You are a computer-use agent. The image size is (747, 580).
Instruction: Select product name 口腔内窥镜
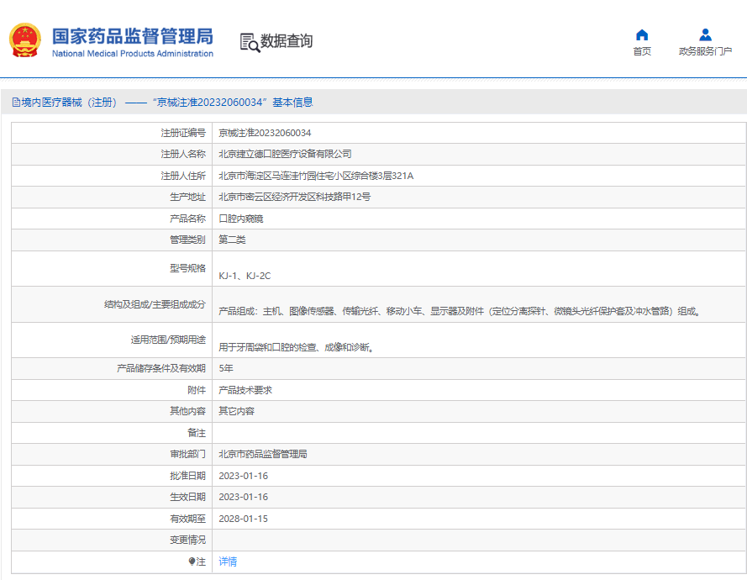point(240,219)
